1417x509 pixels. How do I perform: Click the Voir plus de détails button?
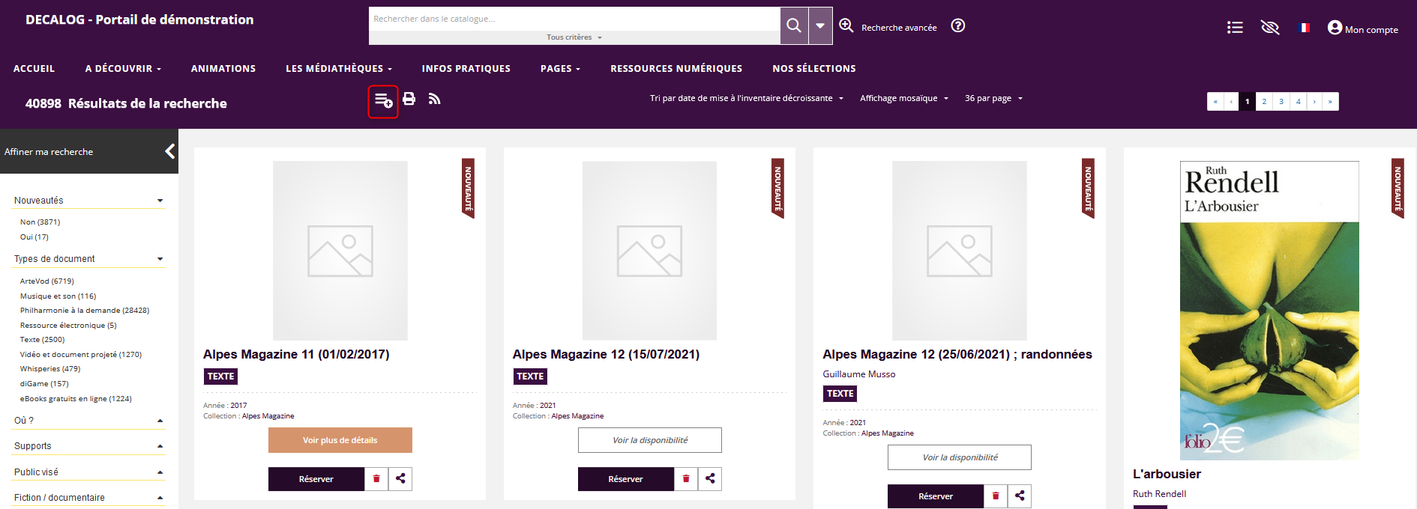(340, 440)
